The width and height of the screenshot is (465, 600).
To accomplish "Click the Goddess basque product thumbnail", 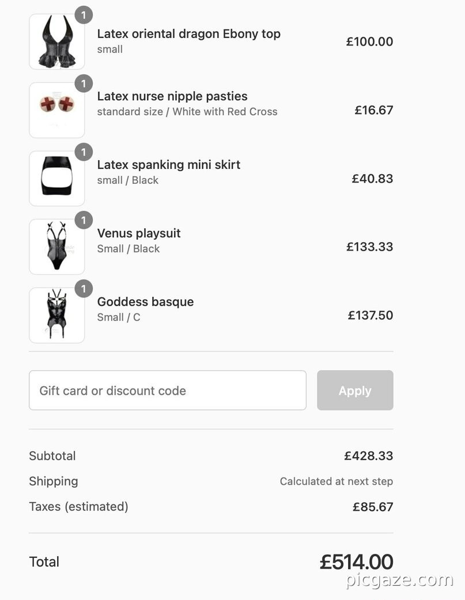I will coord(56,316).
